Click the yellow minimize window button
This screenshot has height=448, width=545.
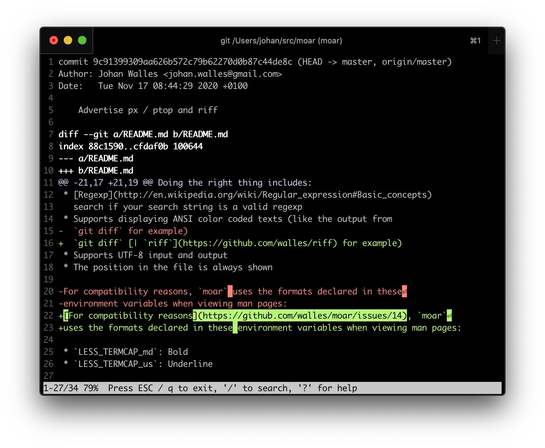[x=68, y=41]
